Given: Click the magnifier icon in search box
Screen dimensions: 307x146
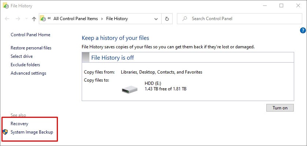Looking at the screenshot, I should 184,19.
